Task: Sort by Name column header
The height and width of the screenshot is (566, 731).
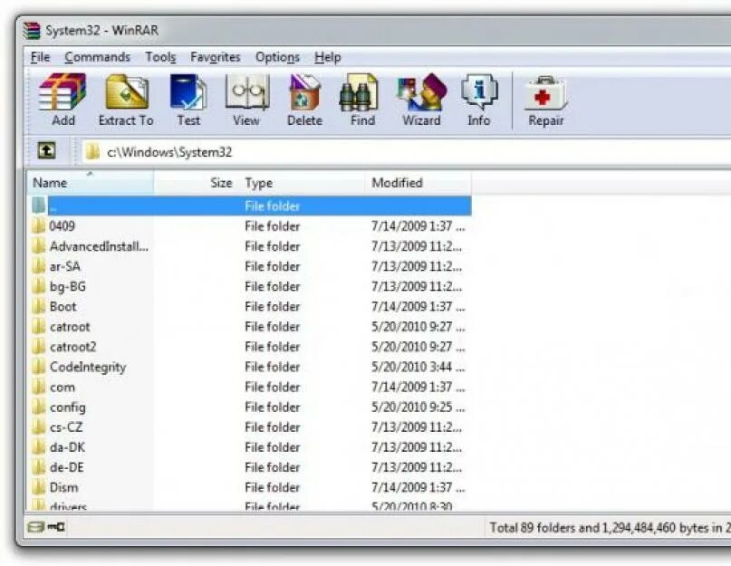Action: (x=91, y=183)
